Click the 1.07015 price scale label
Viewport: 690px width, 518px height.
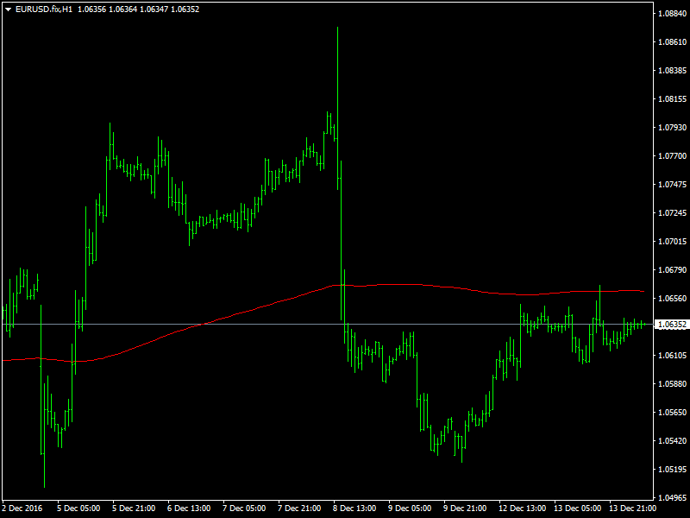672,242
